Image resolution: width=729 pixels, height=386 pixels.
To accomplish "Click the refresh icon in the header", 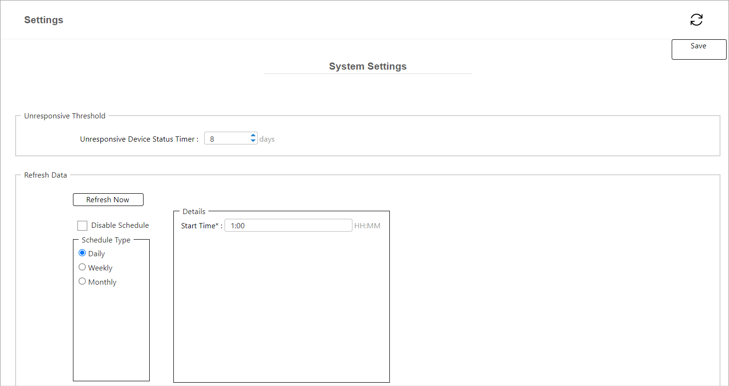I will click(x=696, y=20).
